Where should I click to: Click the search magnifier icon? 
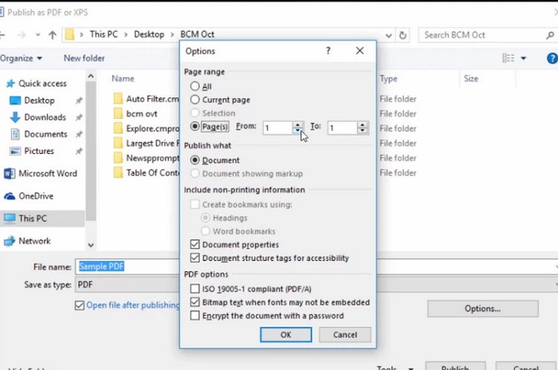pyautogui.click(x=550, y=35)
